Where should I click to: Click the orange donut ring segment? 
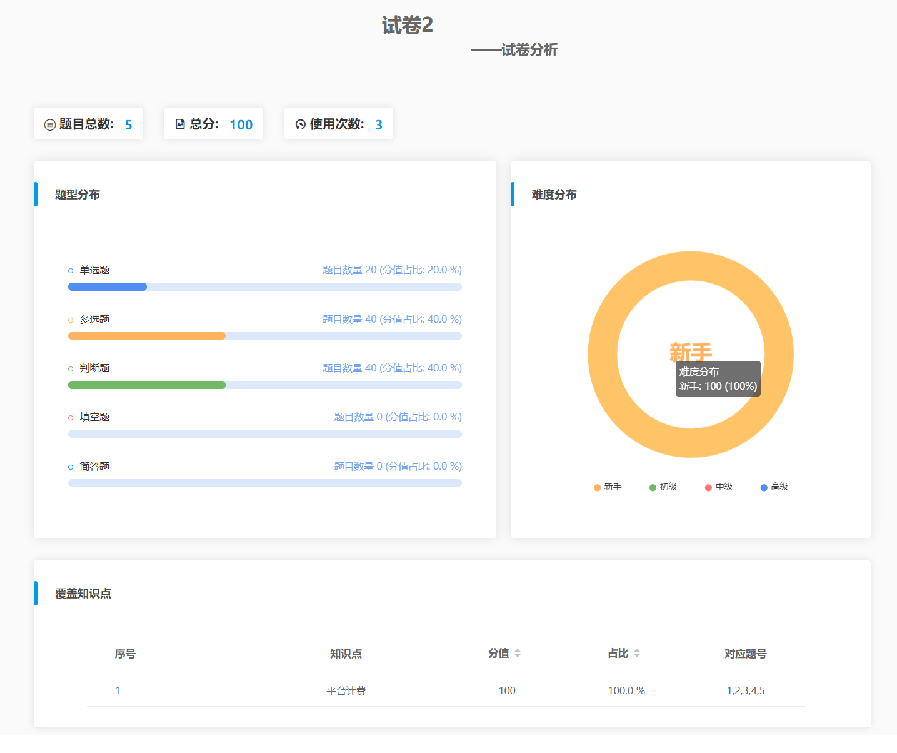click(691, 266)
